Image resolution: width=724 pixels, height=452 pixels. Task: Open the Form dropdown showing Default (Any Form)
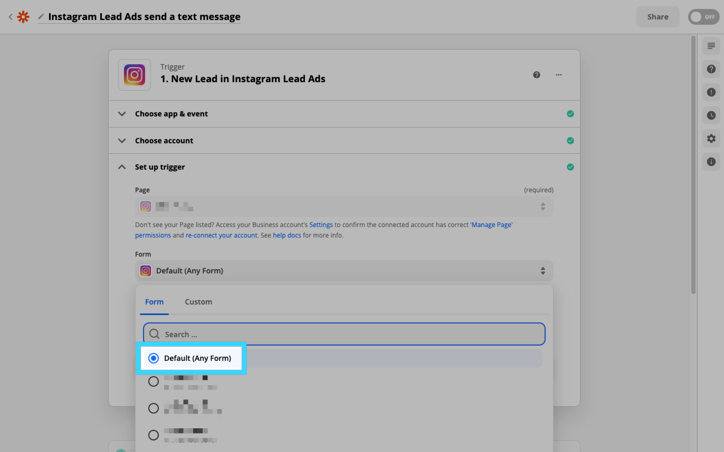point(344,271)
